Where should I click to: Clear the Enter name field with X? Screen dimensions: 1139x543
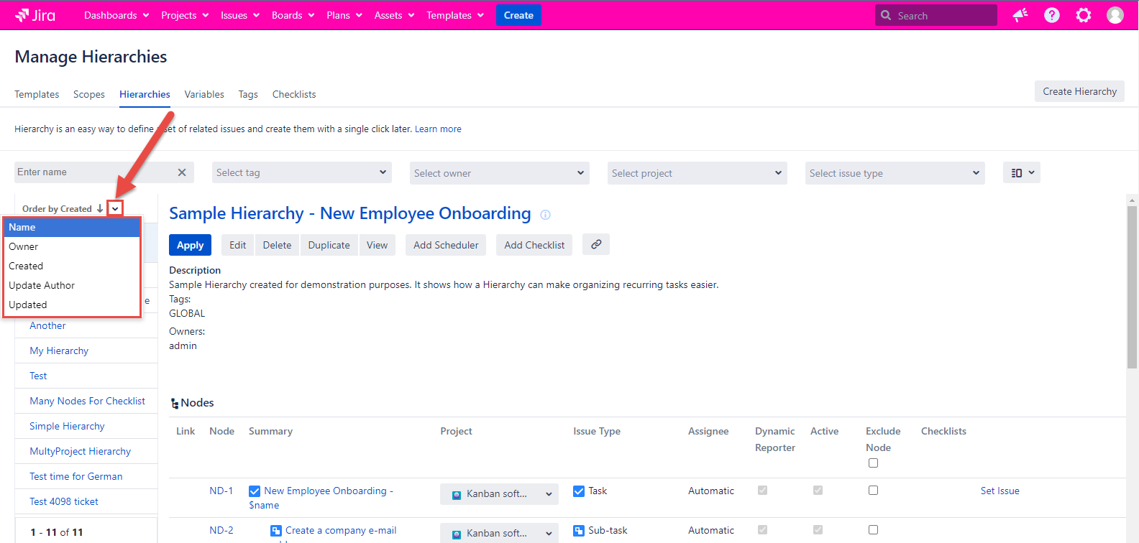(182, 172)
